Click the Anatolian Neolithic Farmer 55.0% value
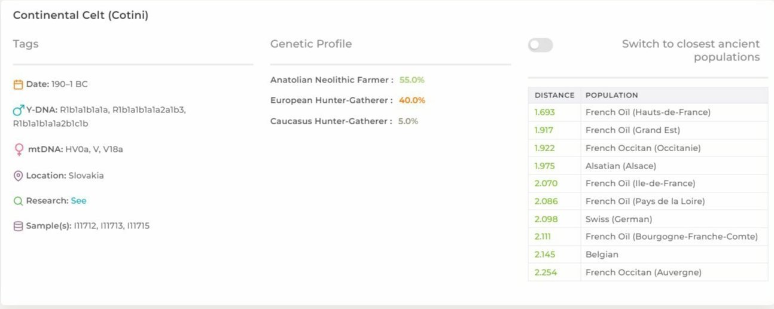774x309 pixels. [x=412, y=79]
